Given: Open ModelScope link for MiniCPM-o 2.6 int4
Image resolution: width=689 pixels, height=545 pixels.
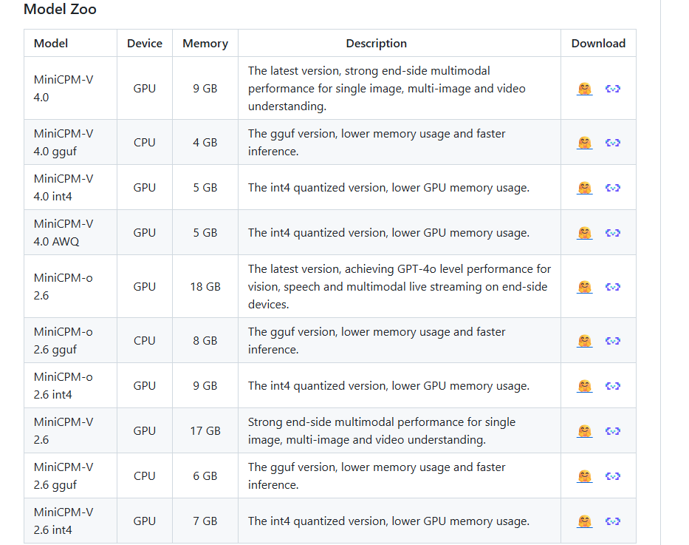Looking at the screenshot, I should pyautogui.click(x=612, y=386).
